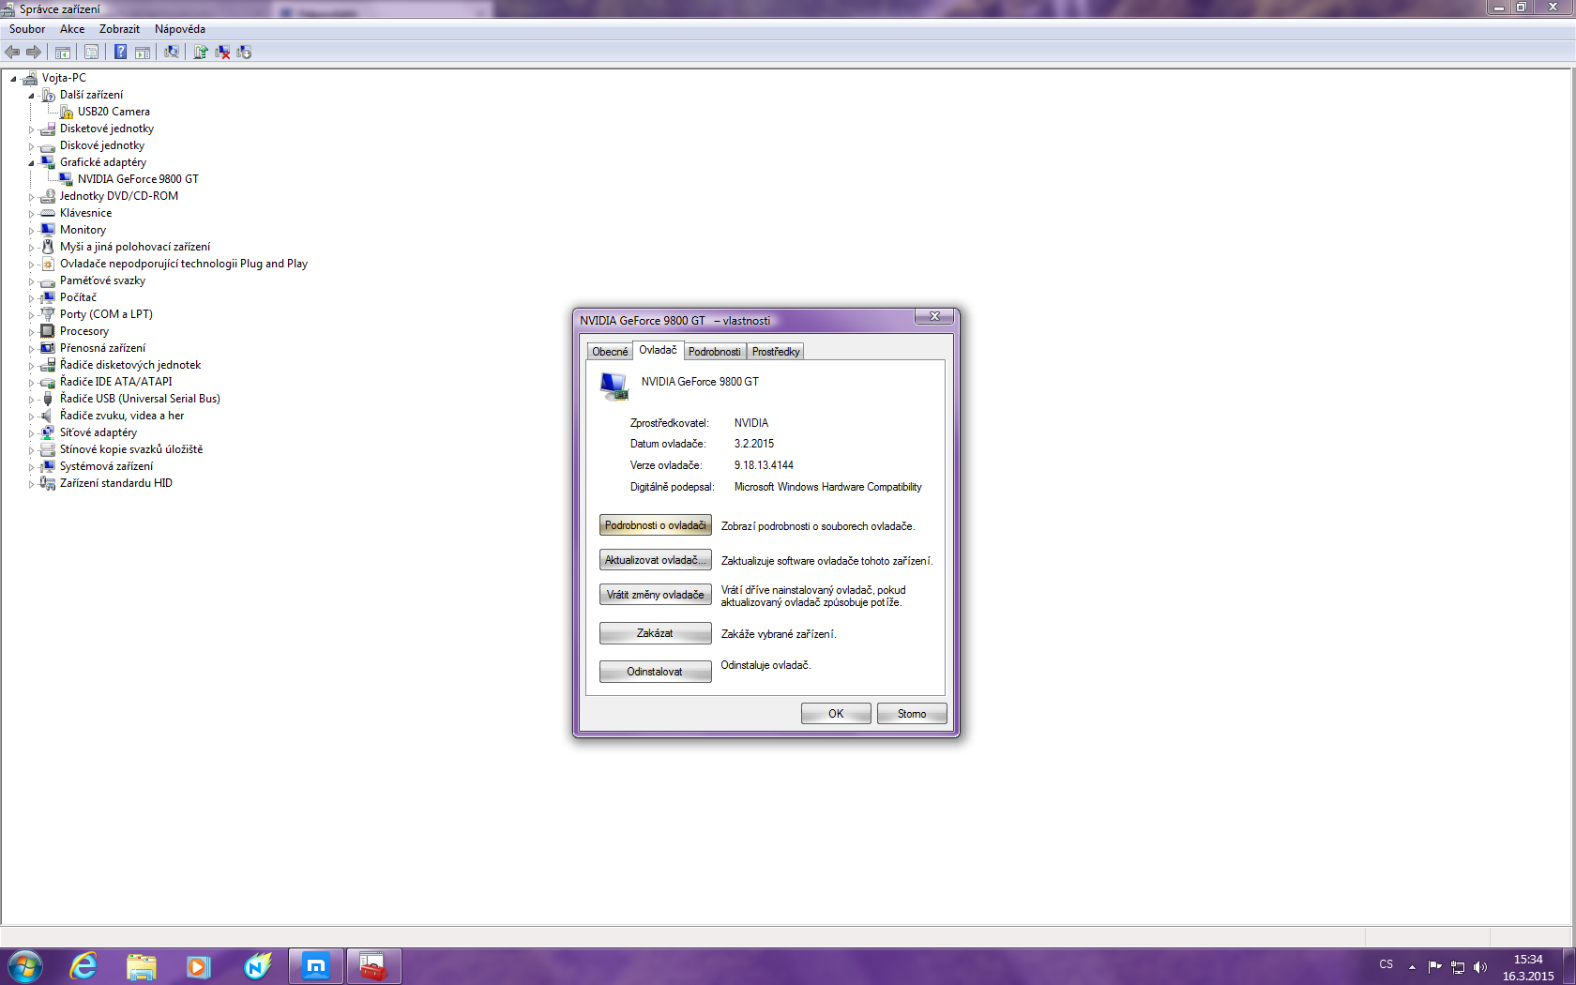
Task: Open the Nápověda menu
Action: [x=180, y=29]
